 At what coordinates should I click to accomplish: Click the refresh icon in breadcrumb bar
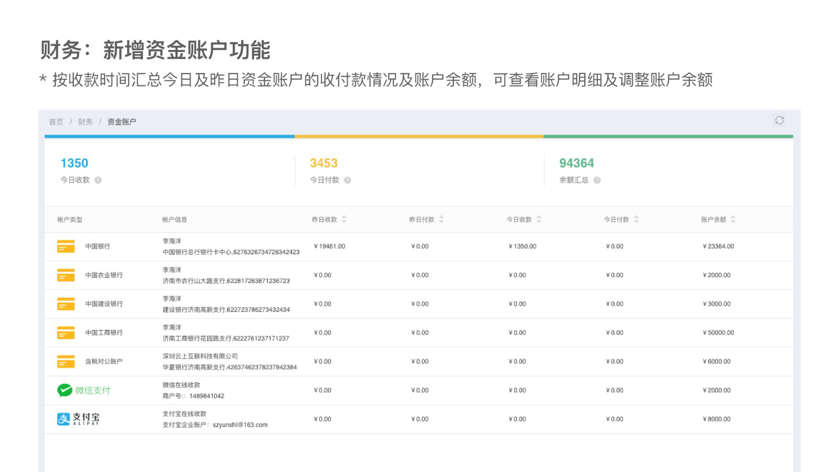[779, 121]
